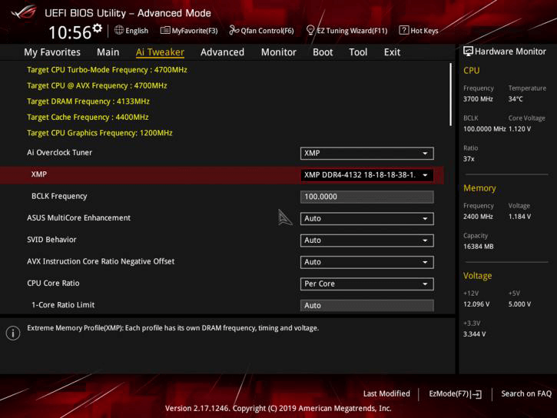Click the globe language icon

[119, 31]
